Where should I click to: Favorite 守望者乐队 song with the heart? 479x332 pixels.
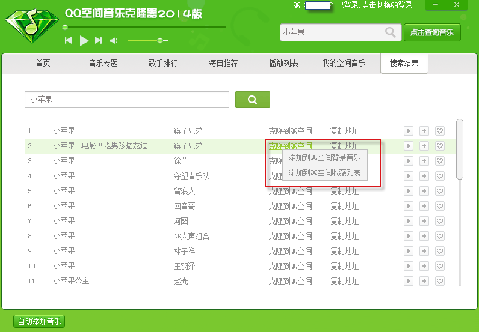point(440,176)
